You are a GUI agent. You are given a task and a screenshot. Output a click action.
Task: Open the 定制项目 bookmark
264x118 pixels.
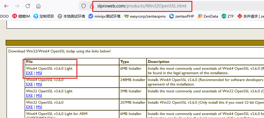coord(44,16)
